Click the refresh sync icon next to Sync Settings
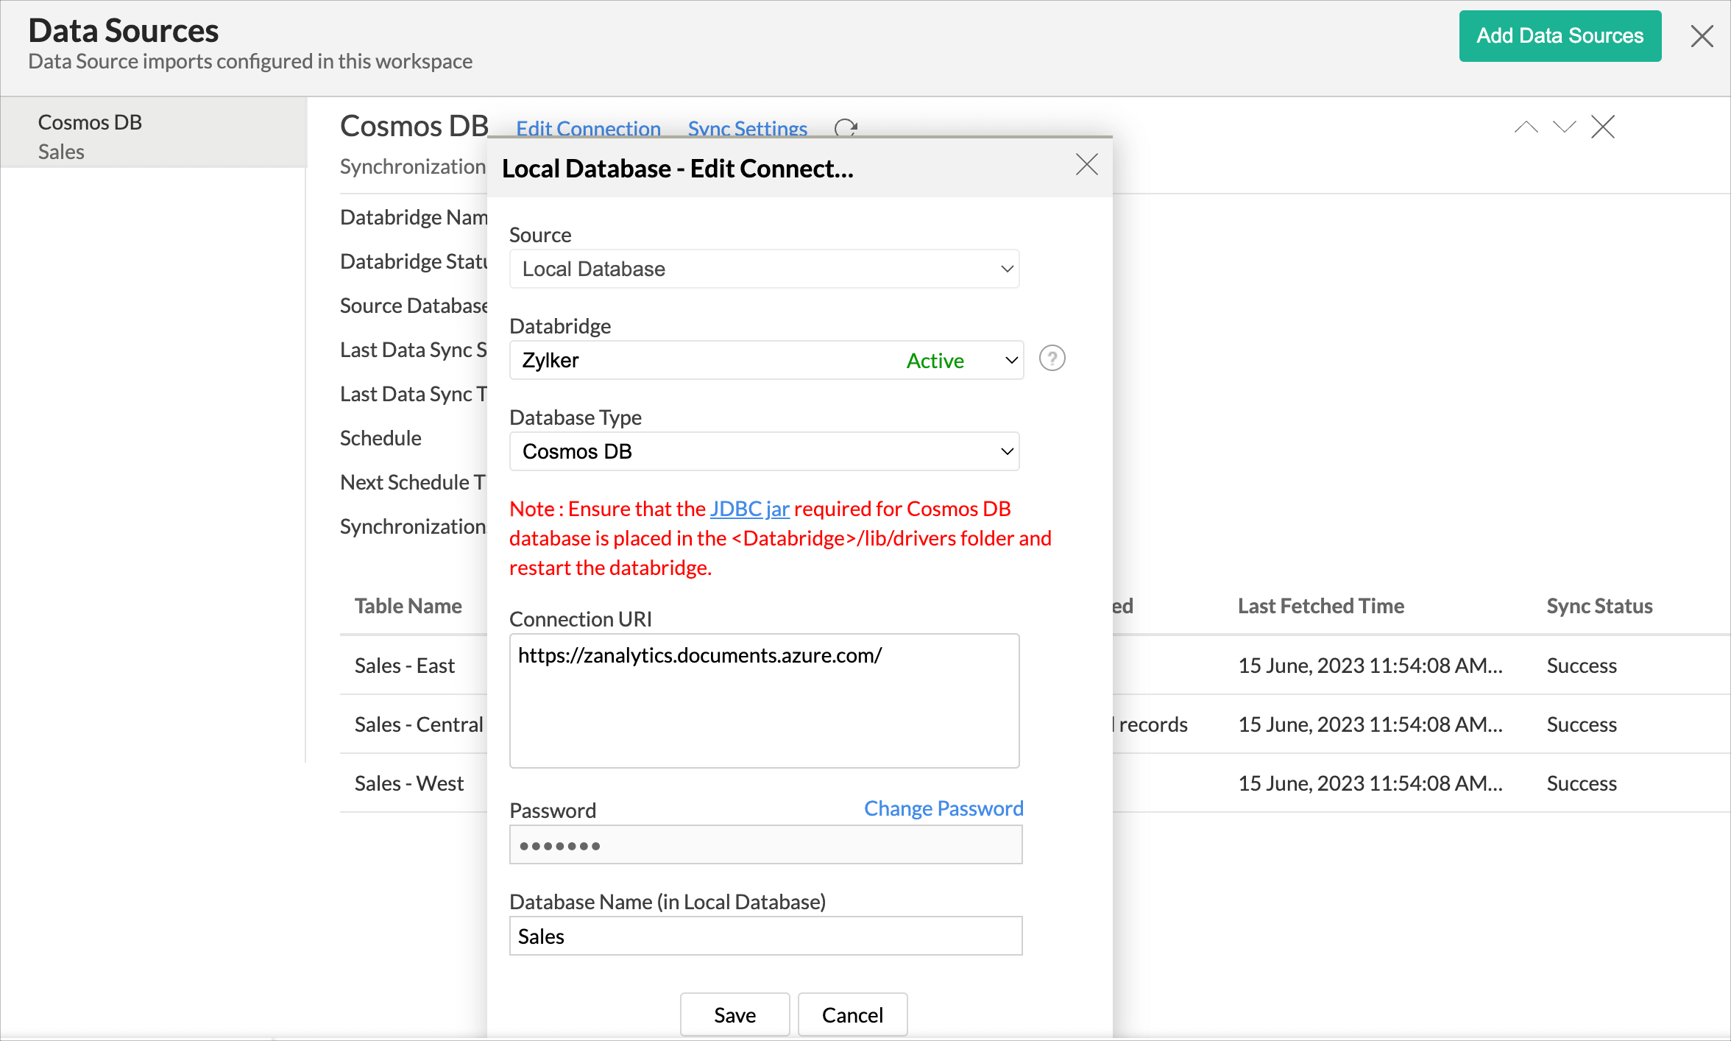Viewport: 1731px width, 1041px height. [846, 127]
